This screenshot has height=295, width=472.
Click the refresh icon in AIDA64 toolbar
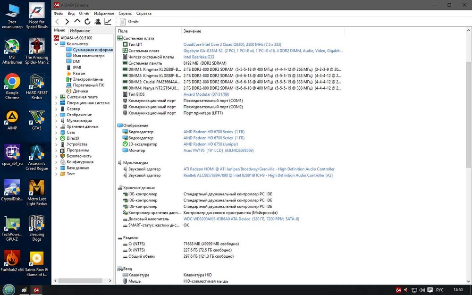coord(87,21)
